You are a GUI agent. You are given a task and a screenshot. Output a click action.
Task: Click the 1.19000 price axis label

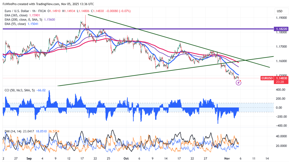[281, 18]
